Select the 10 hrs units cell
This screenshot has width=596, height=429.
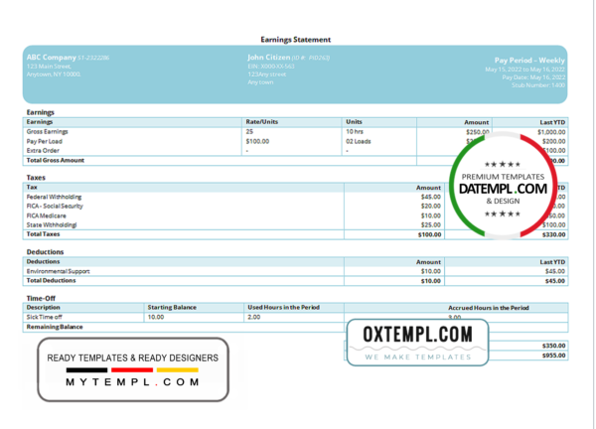(355, 131)
